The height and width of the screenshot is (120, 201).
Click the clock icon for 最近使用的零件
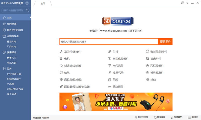4,30
